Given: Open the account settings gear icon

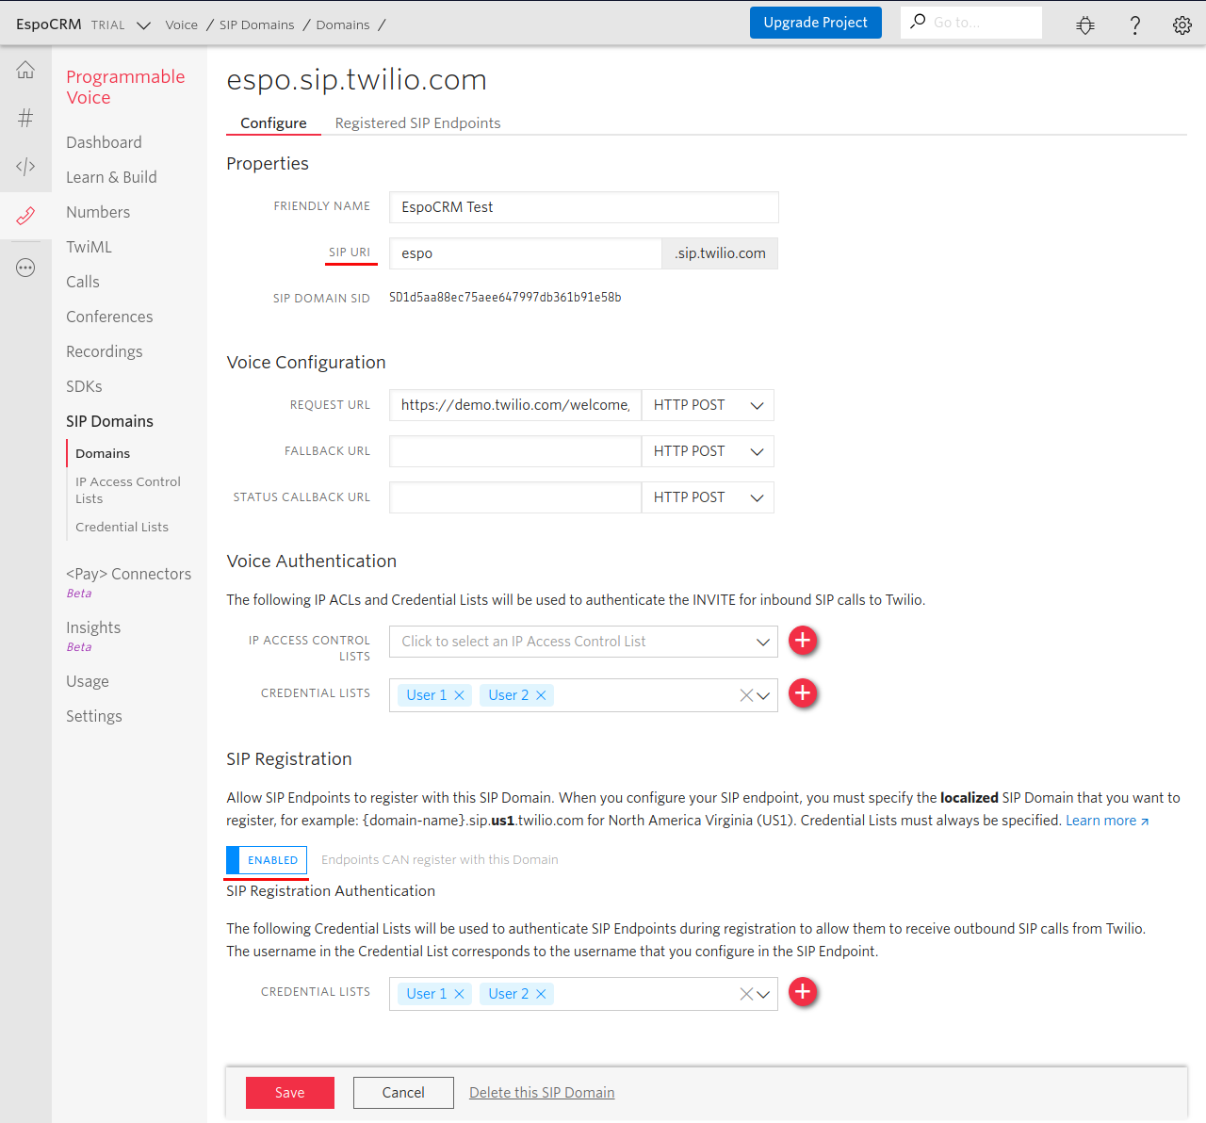Looking at the screenshot, I should (x=1182, y=25).
